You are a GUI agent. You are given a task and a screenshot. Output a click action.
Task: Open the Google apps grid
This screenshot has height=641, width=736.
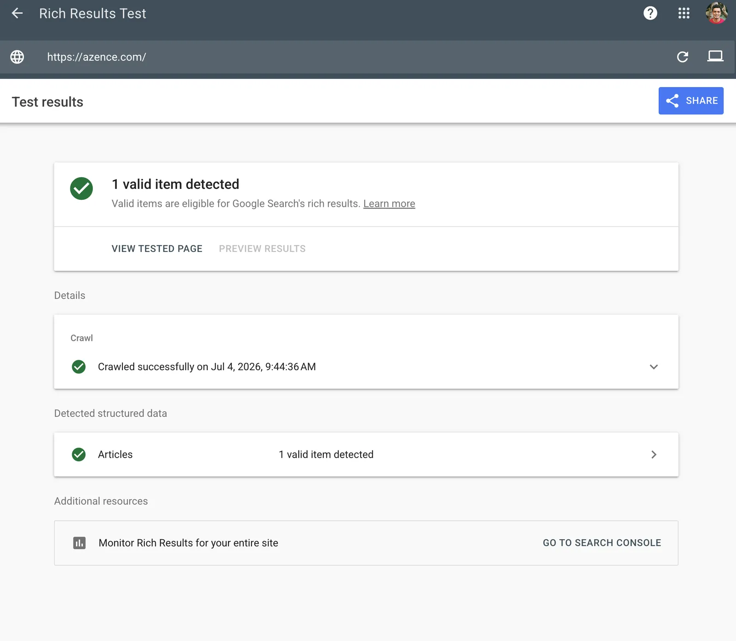click(x=684, y=13)
